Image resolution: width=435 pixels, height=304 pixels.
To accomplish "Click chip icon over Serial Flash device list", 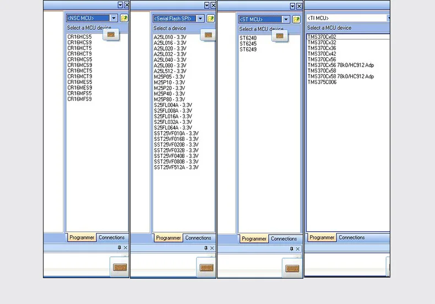I will pyautogui.click(x=208, y=35).
